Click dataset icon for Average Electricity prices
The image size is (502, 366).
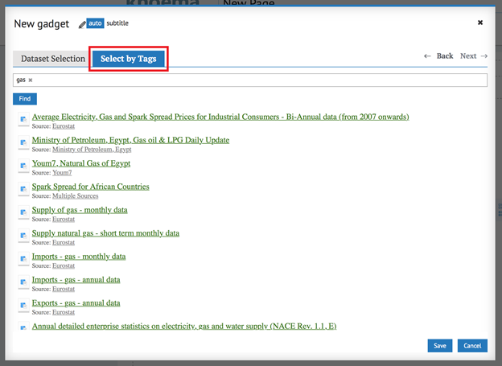[23, 119]
